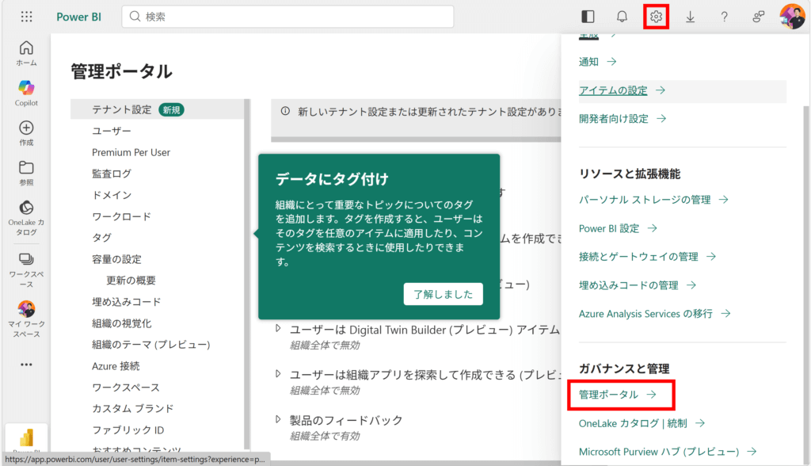
Task: Open the settings gear icon
Action: pos(656,17)
